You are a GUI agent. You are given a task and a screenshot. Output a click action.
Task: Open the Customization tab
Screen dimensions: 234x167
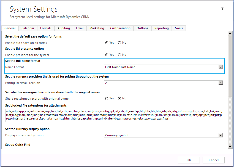pyautogui.click(x=120, y=28)
